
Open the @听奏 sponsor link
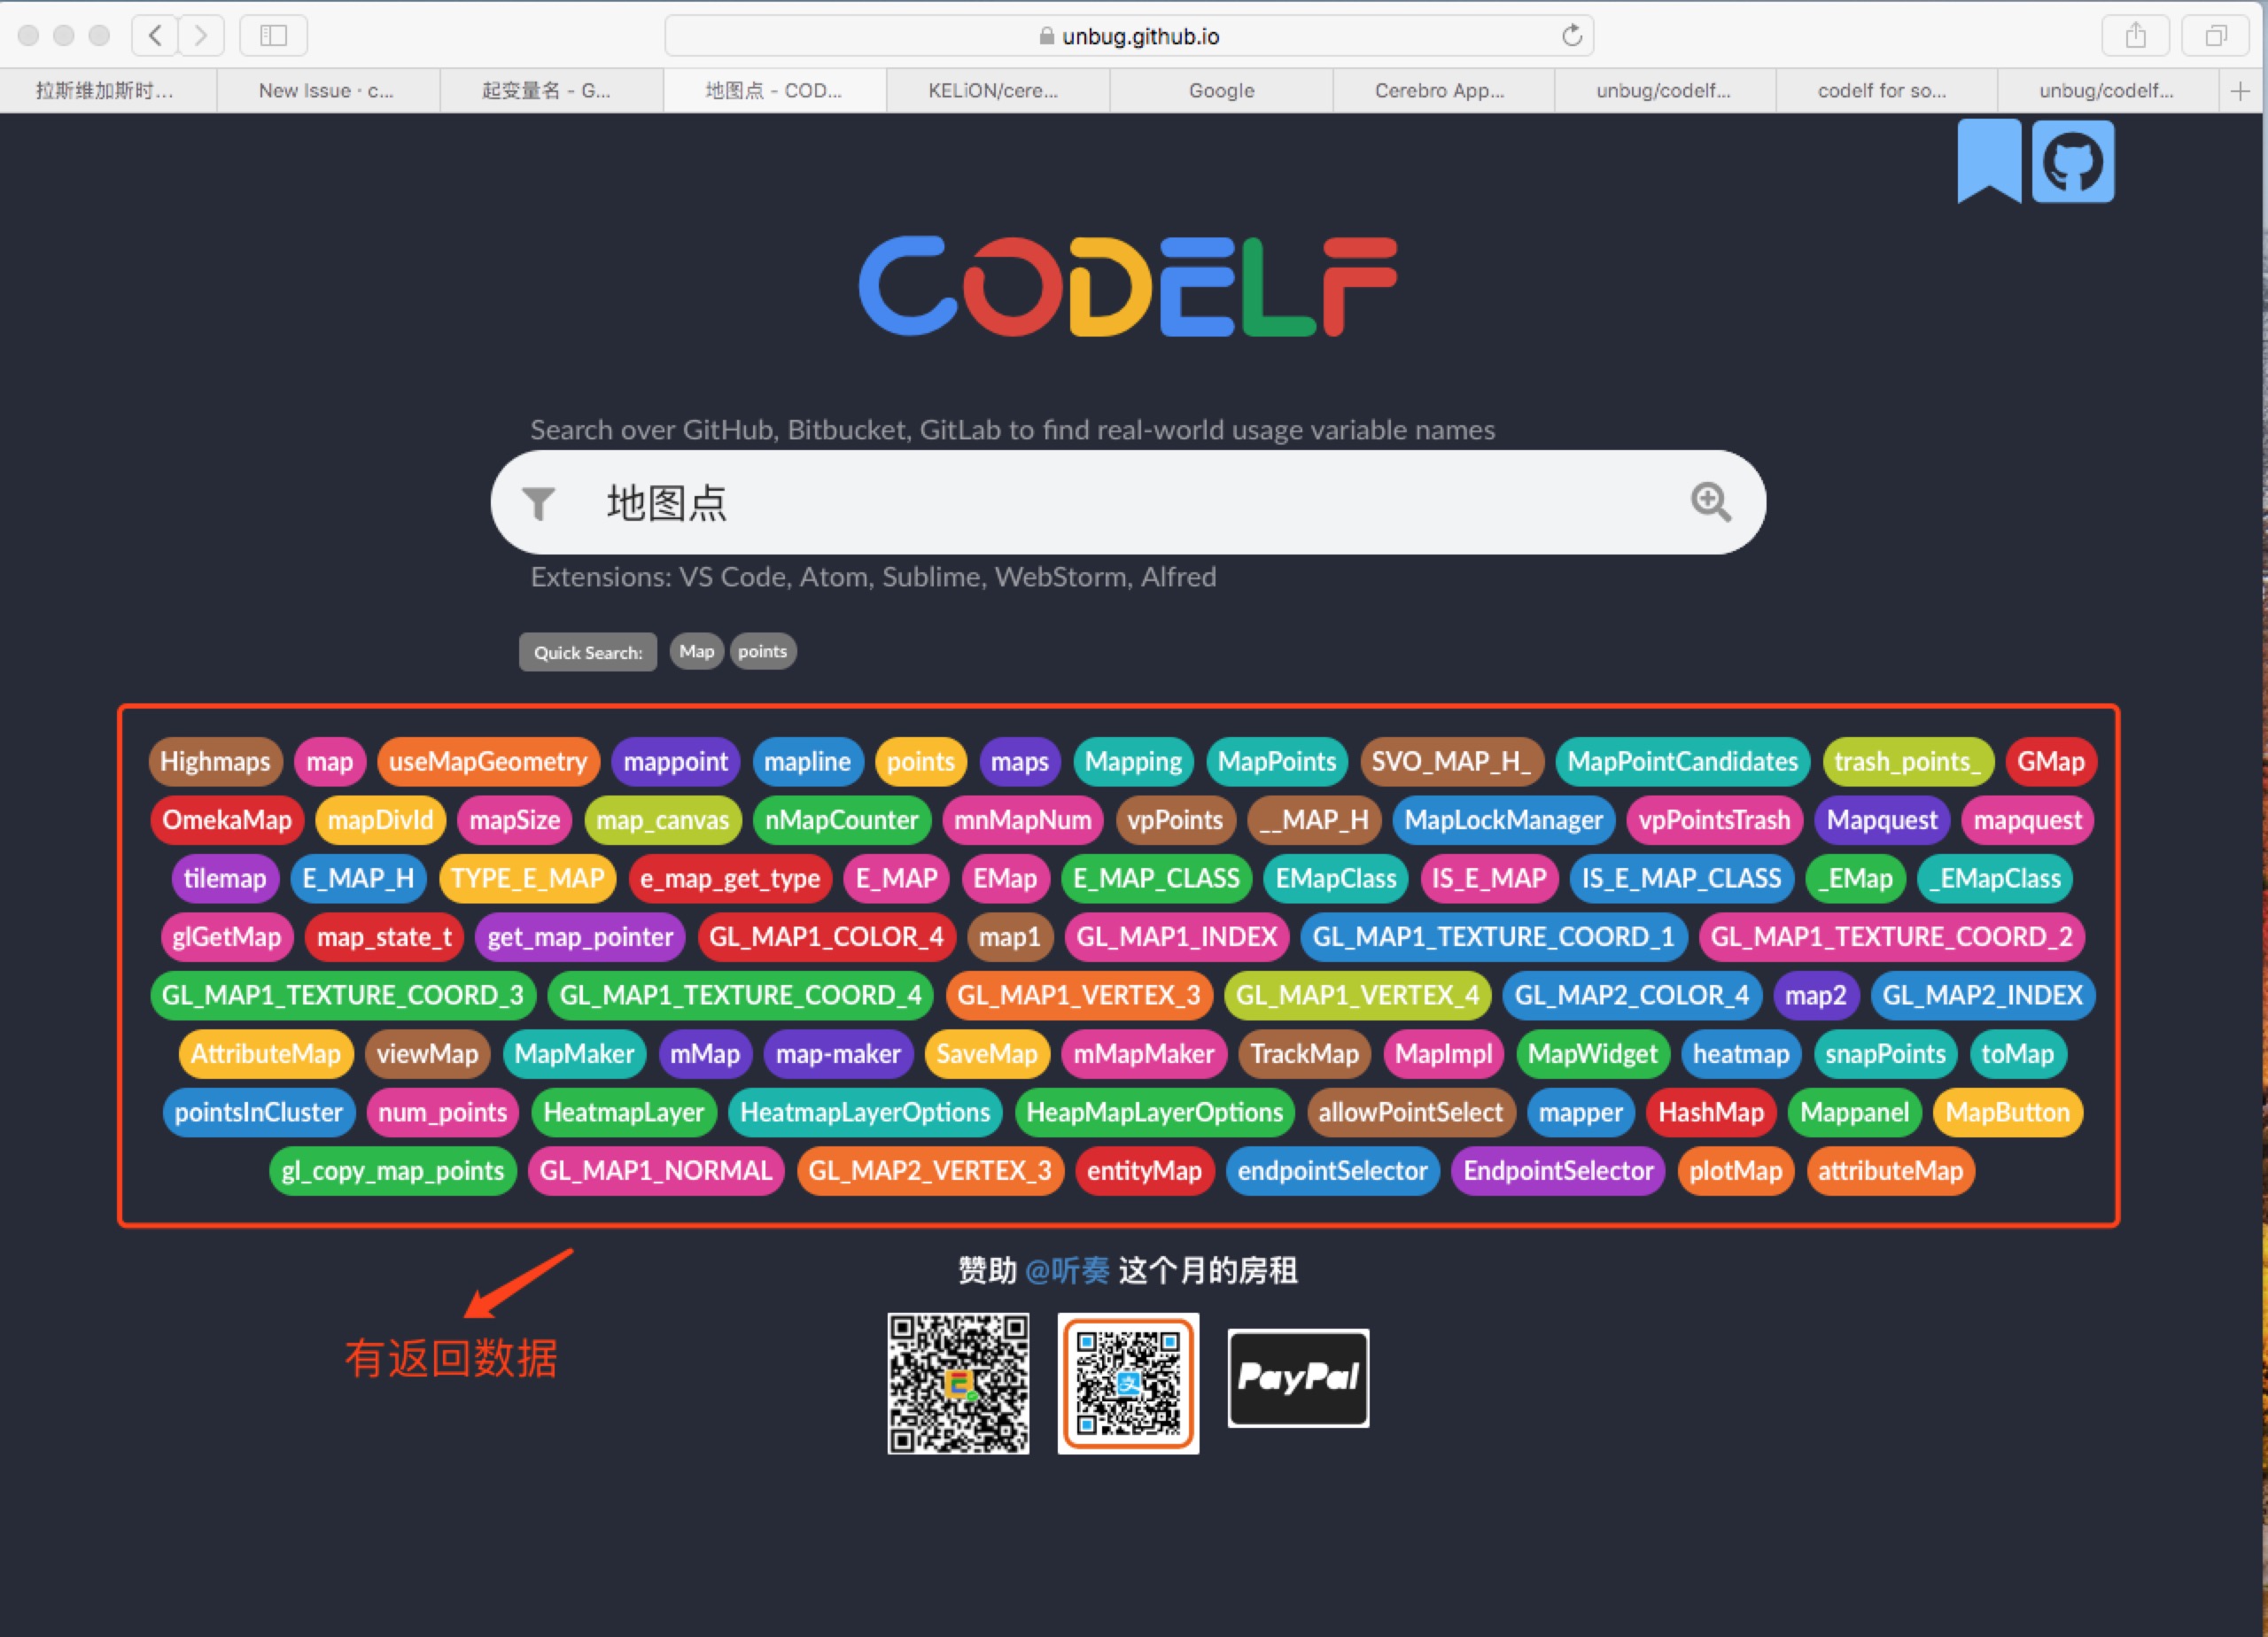1067,1271
